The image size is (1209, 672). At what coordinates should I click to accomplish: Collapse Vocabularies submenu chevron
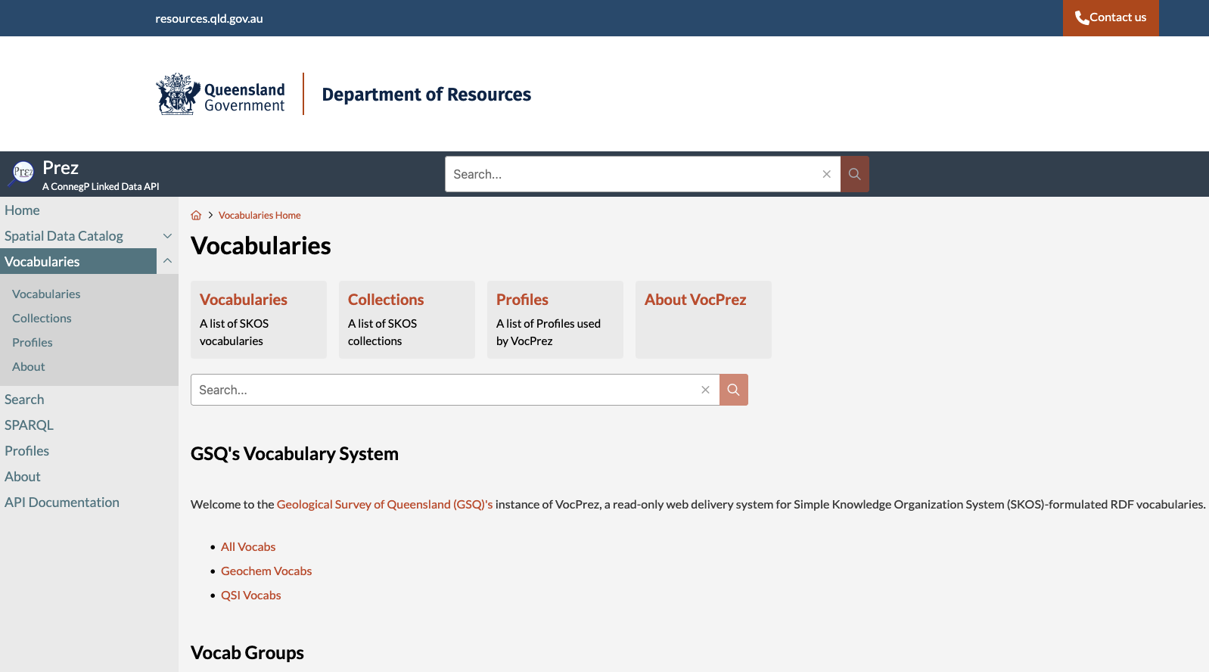(168, 261)
